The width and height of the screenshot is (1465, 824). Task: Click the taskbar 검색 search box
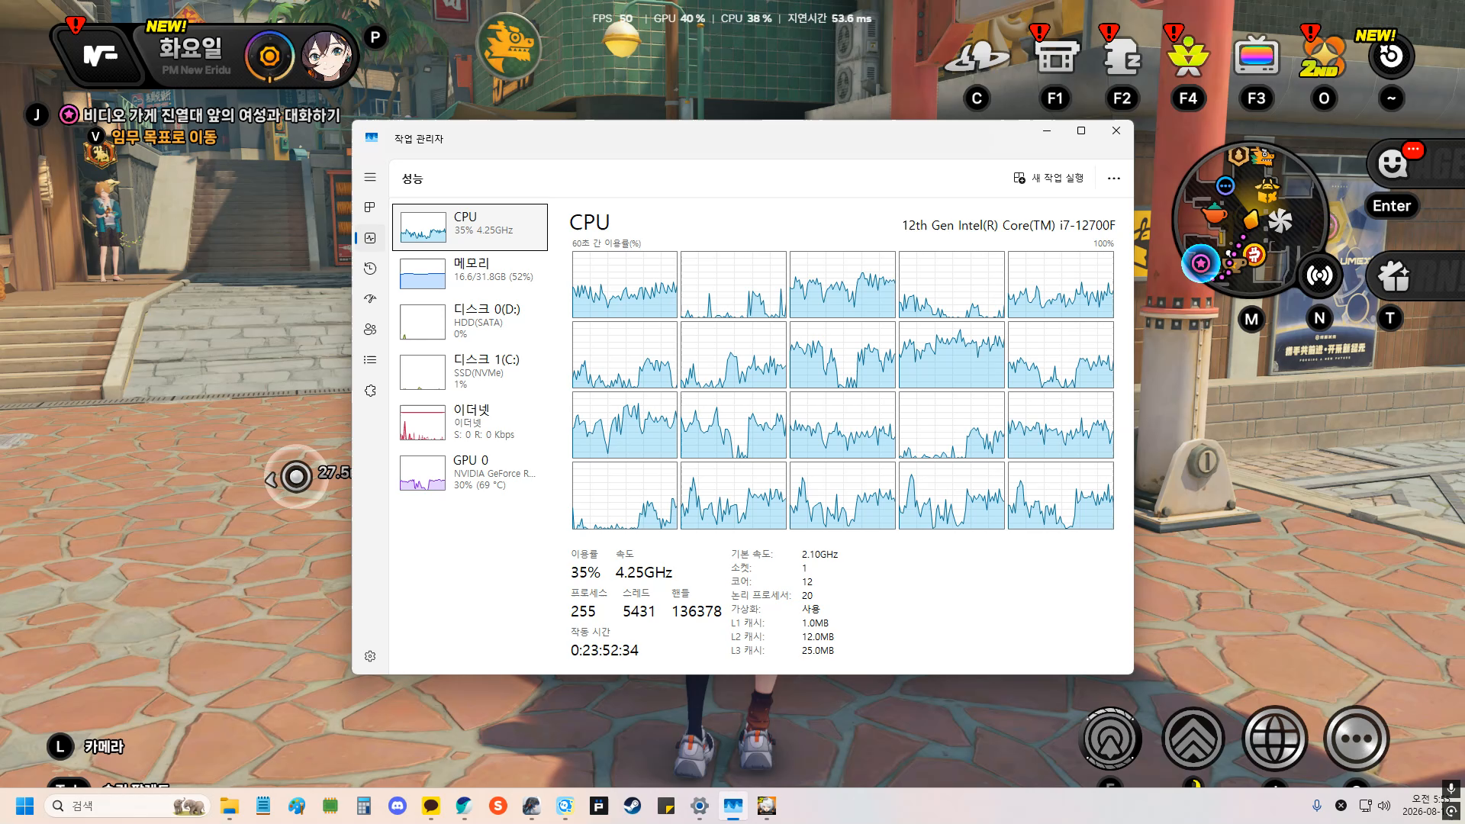[x=127, y=806]
